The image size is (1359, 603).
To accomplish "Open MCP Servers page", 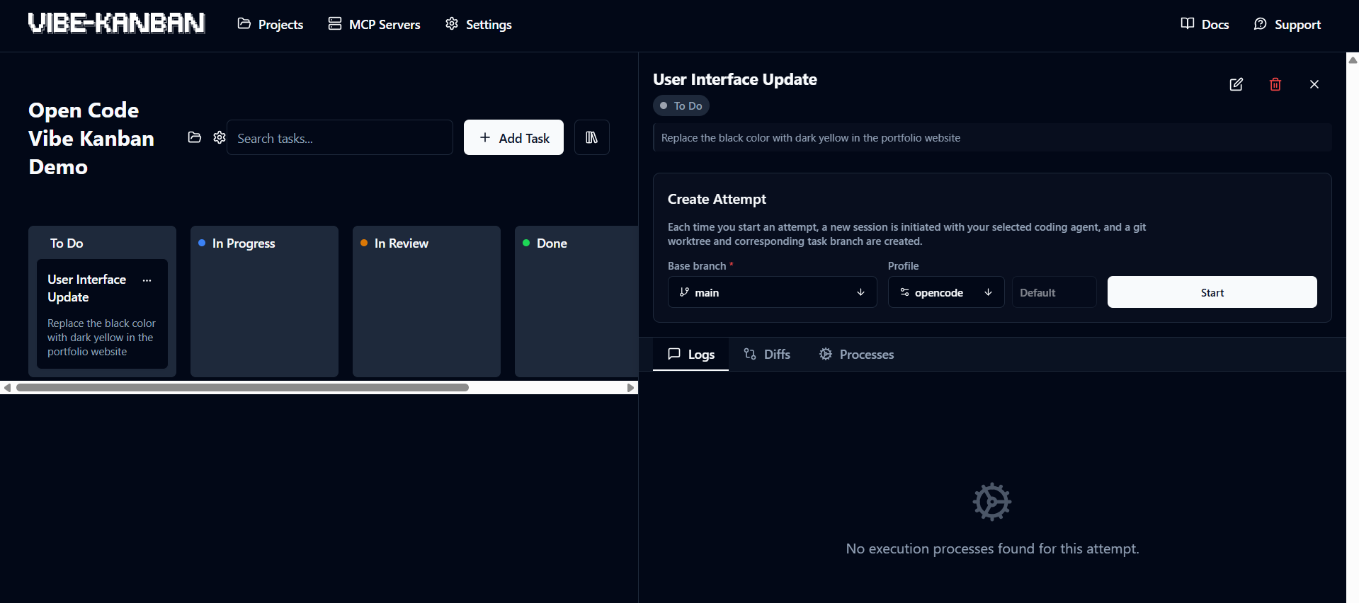I will [x=375, y=24].
